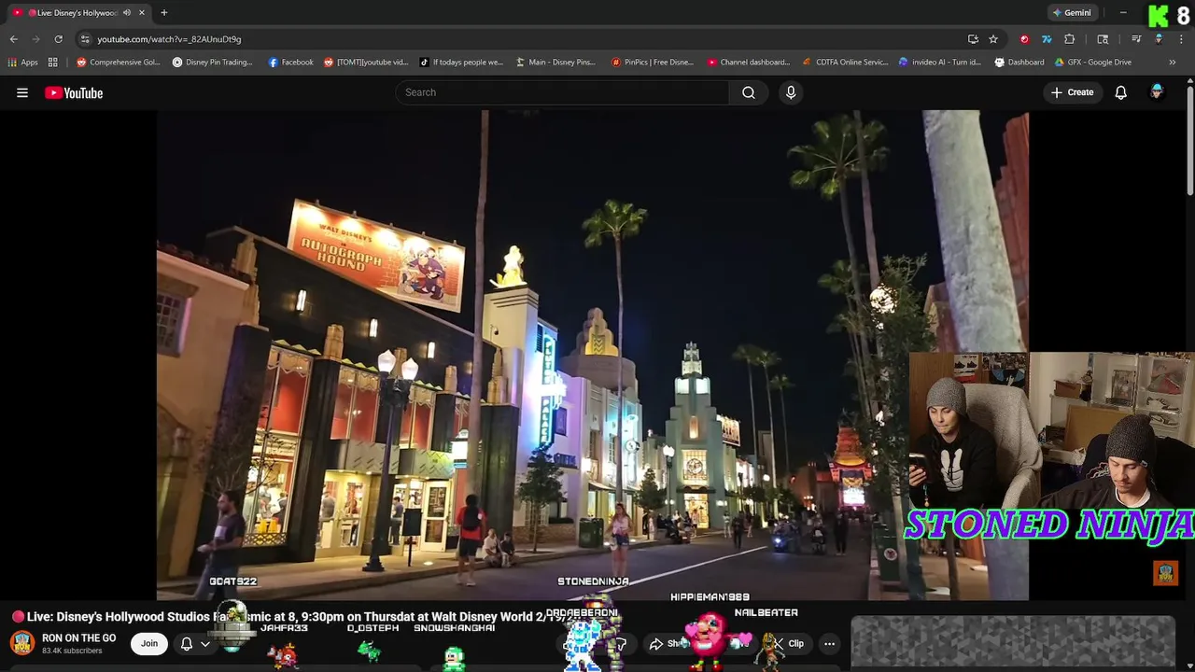Screen dimensions: 1195x672
Task: Open the Channel dashboard bookmark
Action: (749, 63)
